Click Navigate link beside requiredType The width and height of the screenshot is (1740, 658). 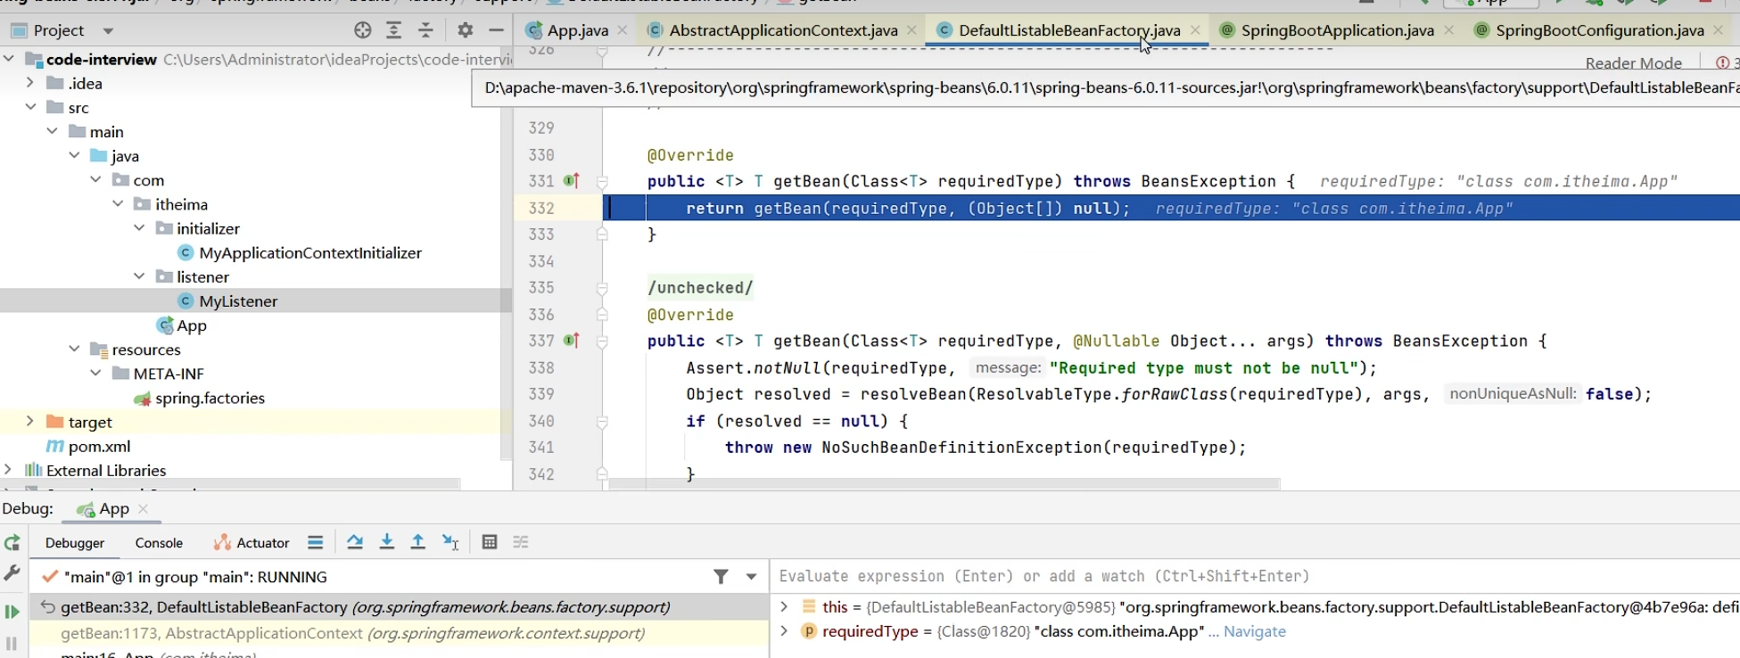click(x=1254, y=631)
